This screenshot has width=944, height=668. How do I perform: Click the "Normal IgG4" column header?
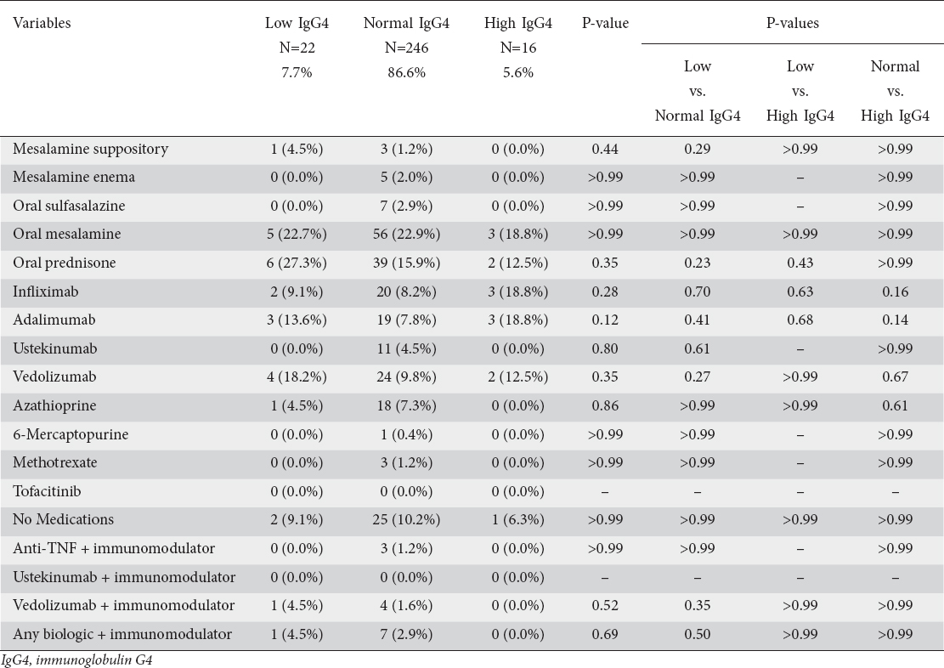(405, 24)
